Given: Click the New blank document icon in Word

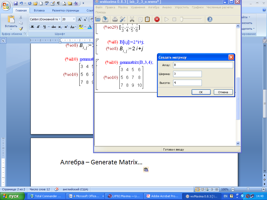Looking at the screenshot, I should [x=41, y=3].
